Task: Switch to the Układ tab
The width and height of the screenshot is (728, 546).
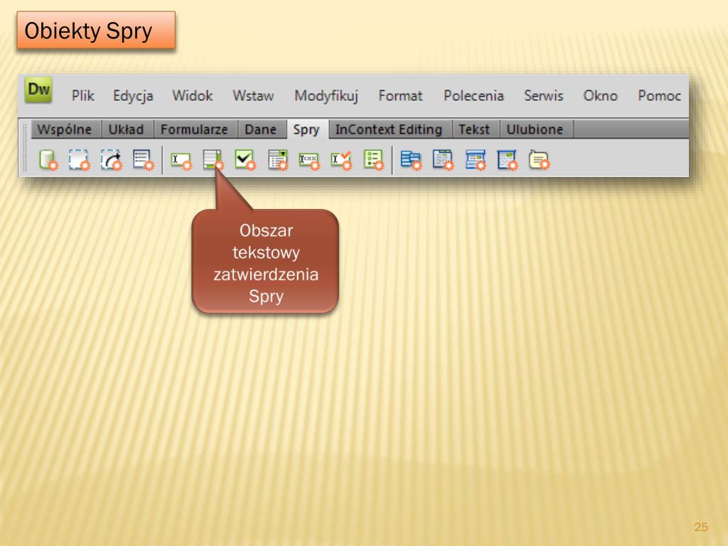Action: [127, 129]
